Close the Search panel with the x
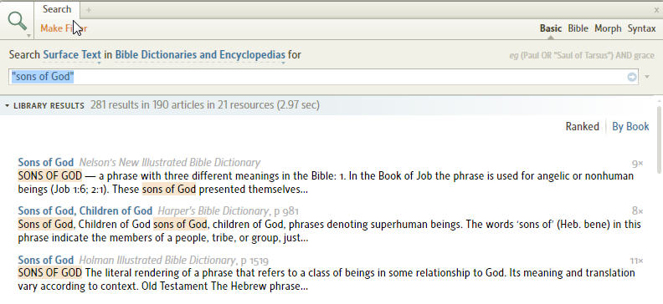The image size is (663, 304). (x=656, y=10)
